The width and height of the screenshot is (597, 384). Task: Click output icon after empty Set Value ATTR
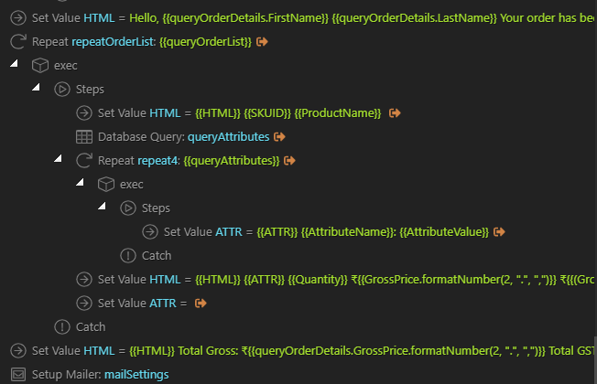201,303
